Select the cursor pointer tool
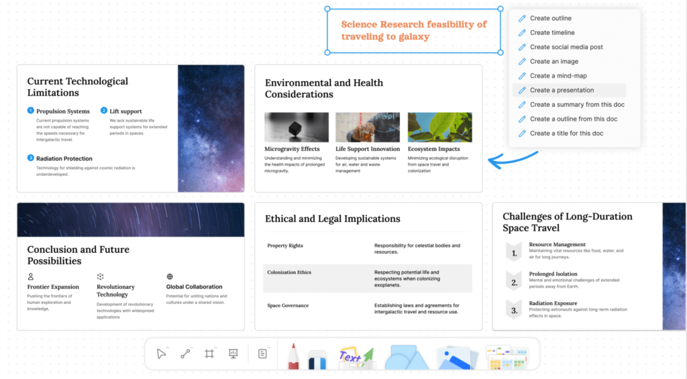The width and height of the screenshot is (687, 379). [161, 354]
